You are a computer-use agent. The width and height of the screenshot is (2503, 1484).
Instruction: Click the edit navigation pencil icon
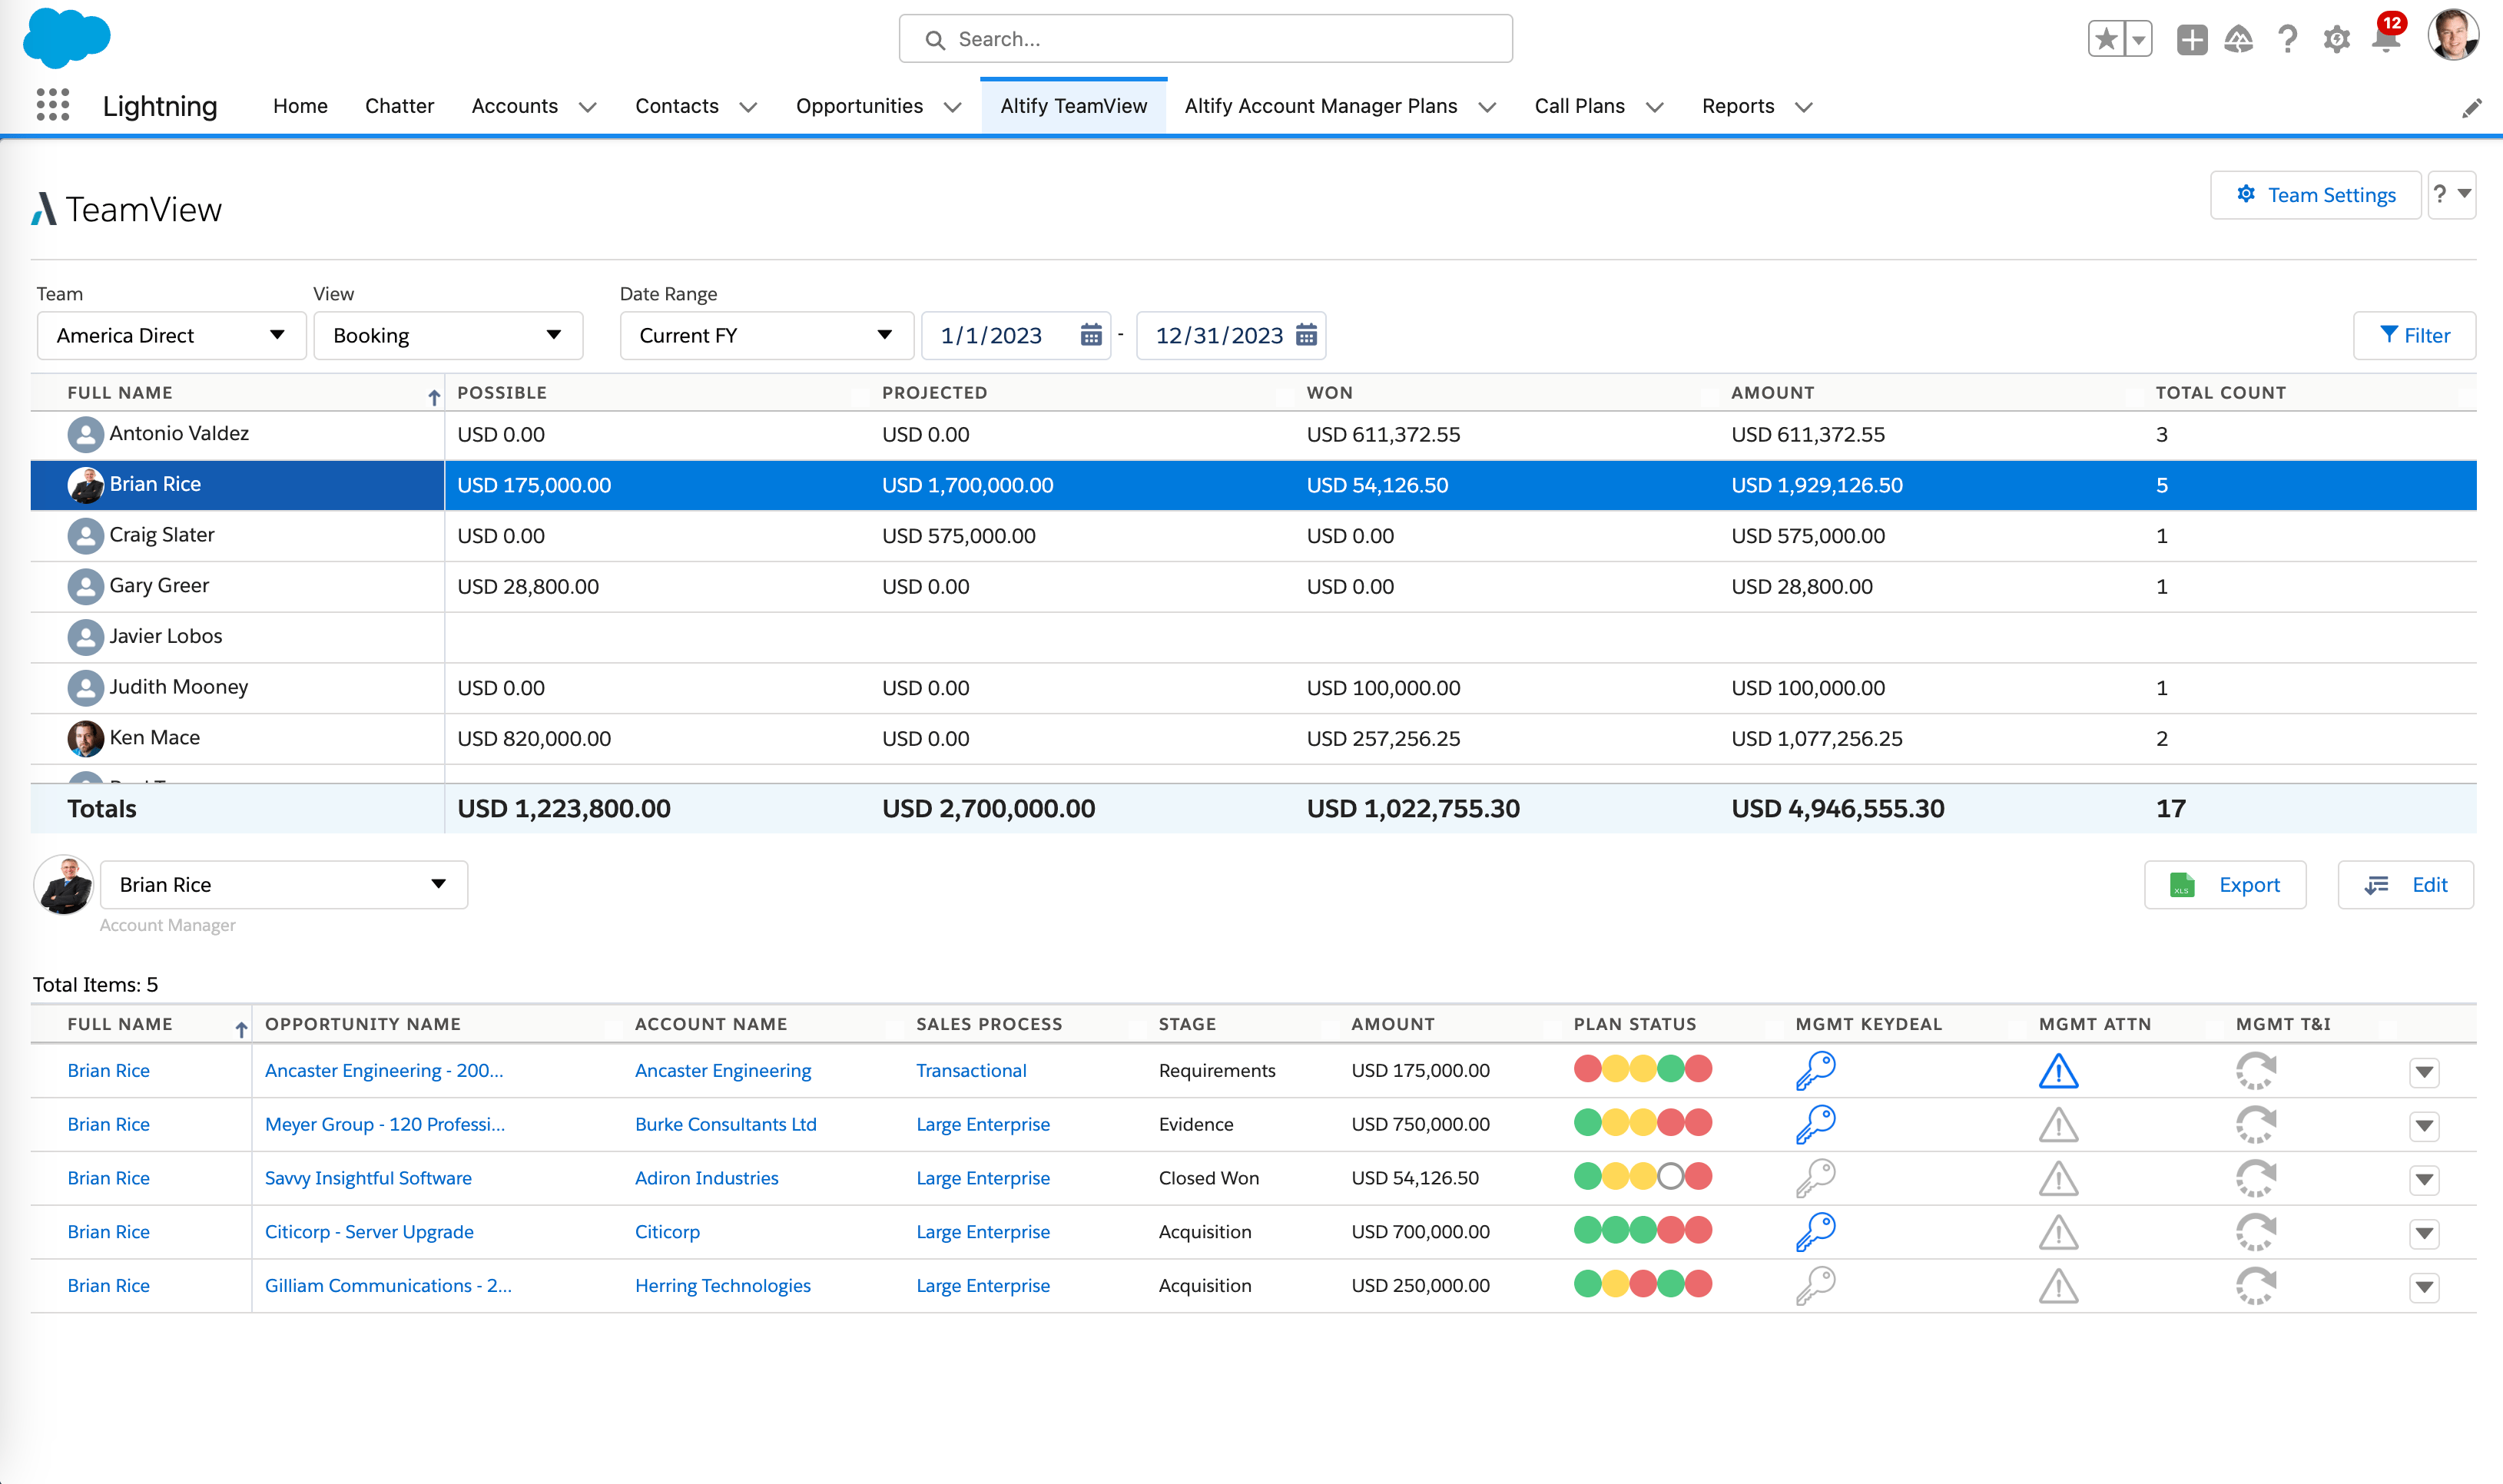pos(2471,108)
